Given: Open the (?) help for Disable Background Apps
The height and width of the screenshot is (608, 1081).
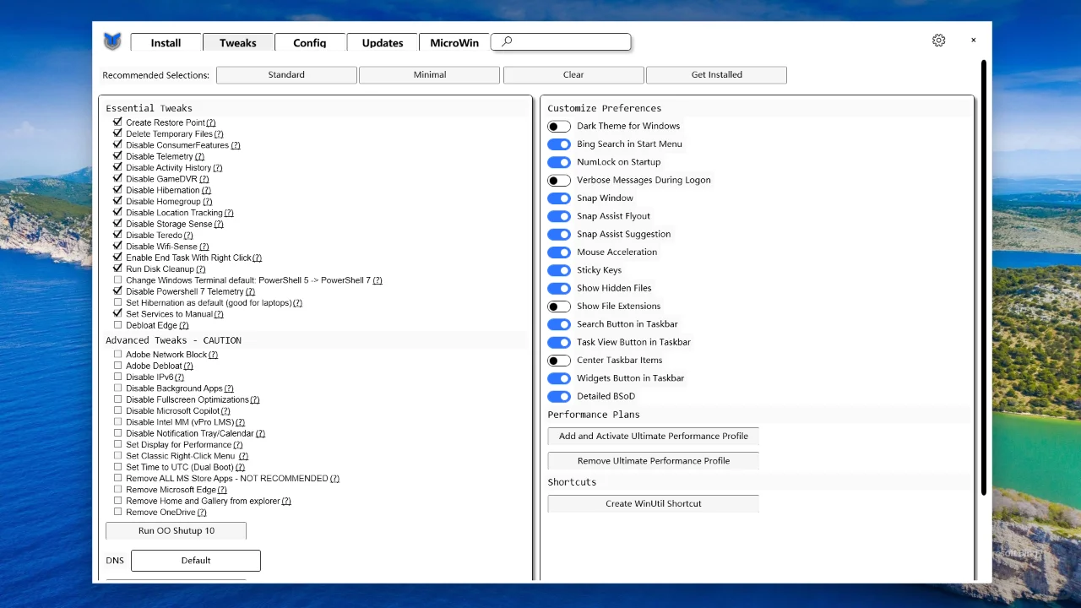Looking at the screenshot, I should [x=229, y=388].
